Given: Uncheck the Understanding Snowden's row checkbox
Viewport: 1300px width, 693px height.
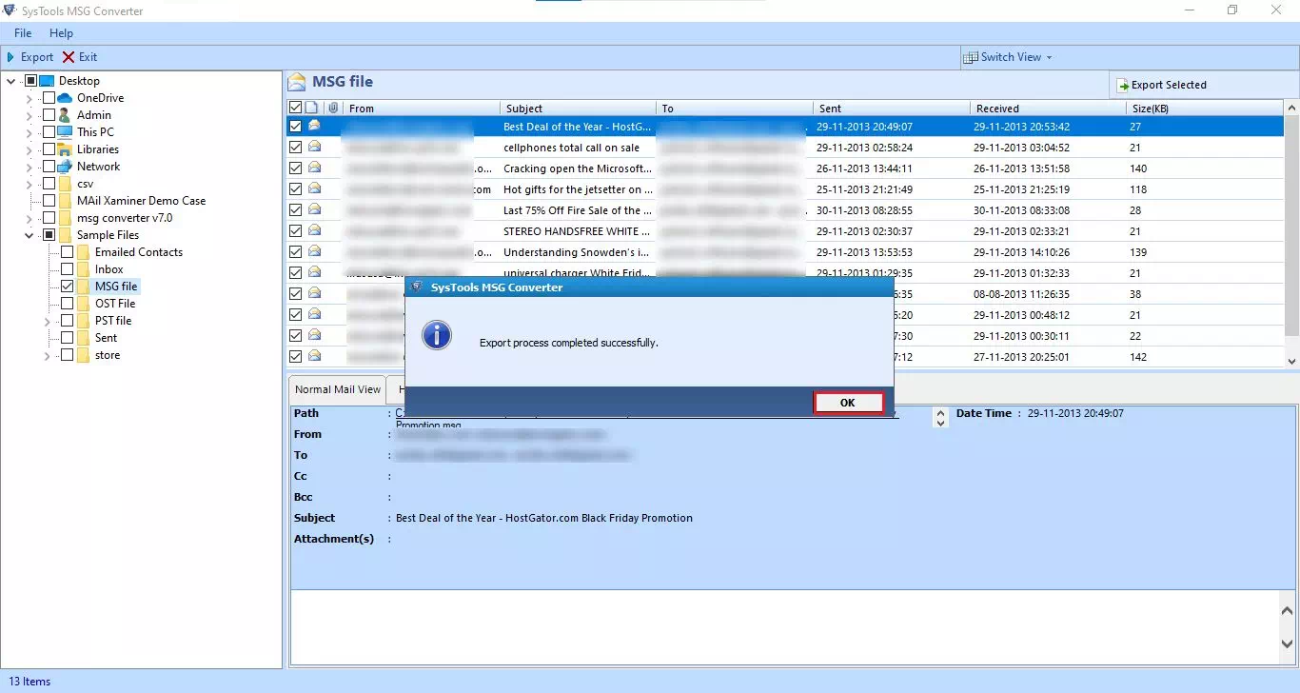Looking at the screenshot, I should click(x=295, y=251).
